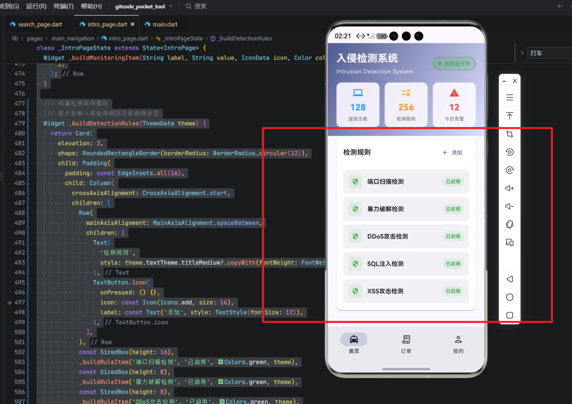Tap the 已启用 badge on SQL注入检测
This screenshot has height=404, width=572.
[453, 264]
